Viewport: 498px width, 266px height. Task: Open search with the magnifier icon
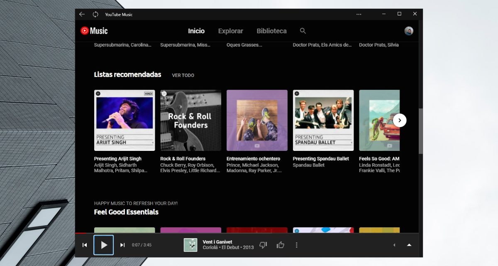[303, 31]
